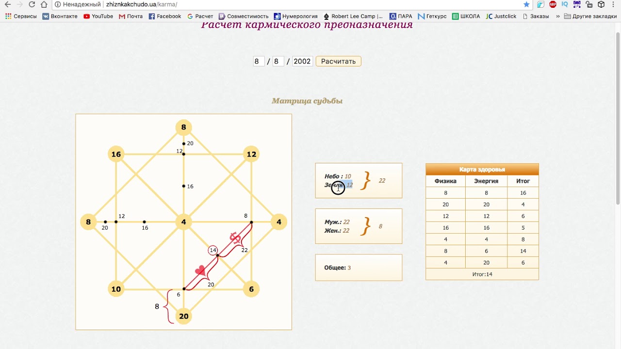This screenshot has height=349, width=621.
Task: Open Другие закладки folder
Action: point(590,16)
